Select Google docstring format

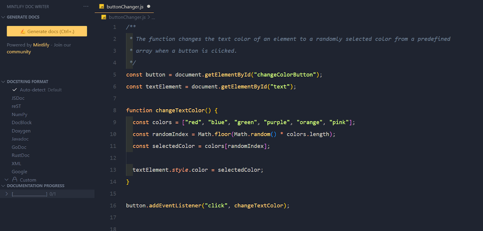pyautogui.click(x=19, y=172)
